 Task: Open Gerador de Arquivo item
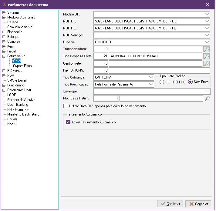pos(21,100)
